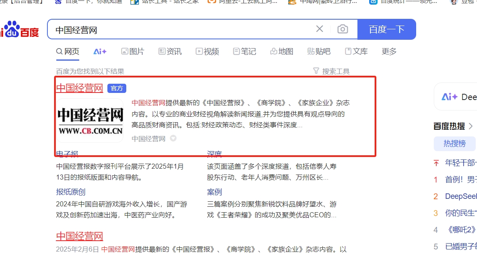Open the Ai+ DeepSeek card

(x=456, y=97)
